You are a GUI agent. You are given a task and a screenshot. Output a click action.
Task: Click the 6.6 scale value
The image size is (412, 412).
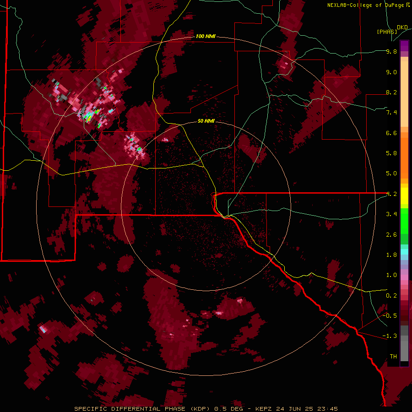pos(391,133)
